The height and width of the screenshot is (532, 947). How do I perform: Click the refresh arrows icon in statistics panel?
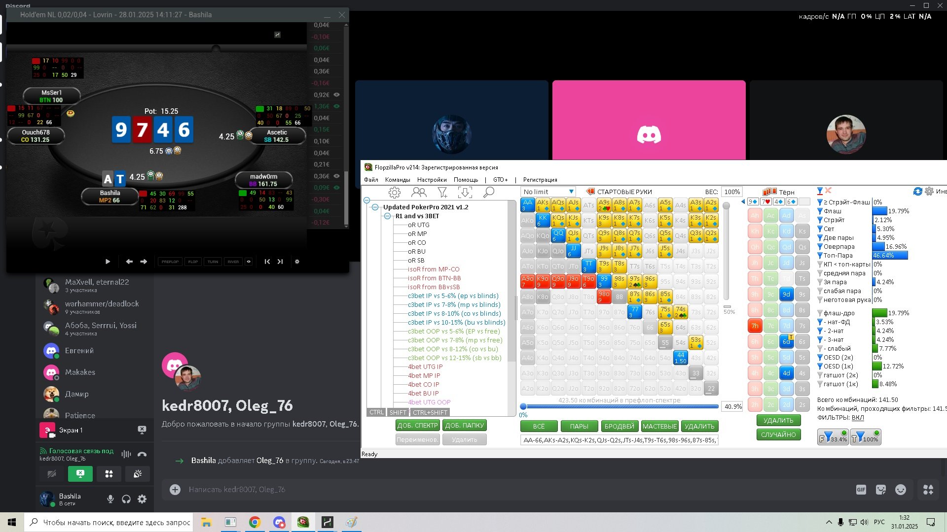[x=917, y=191]
